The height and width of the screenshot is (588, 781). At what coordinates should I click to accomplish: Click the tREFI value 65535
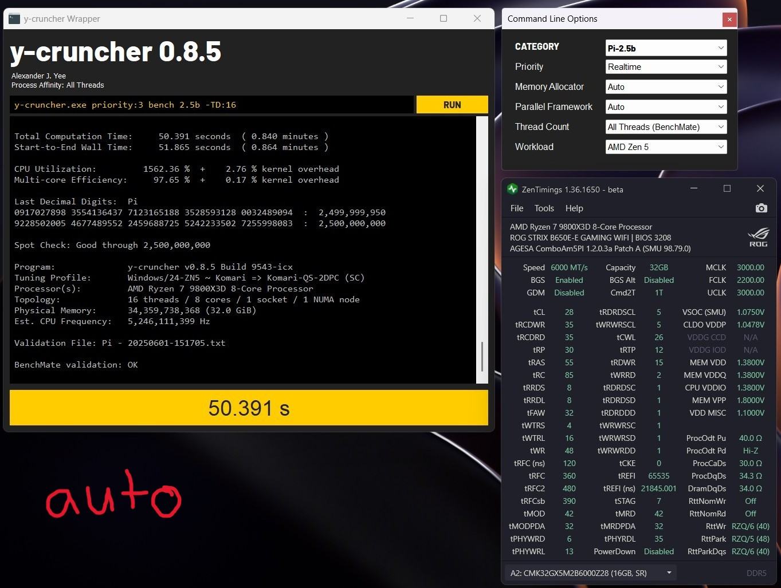pos(659,476)
